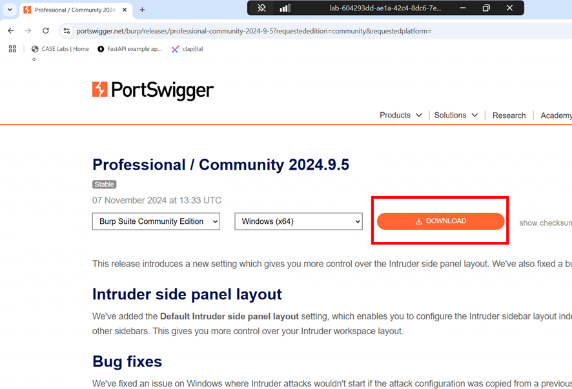Open the Burp Suite Community Edition dropdown
The width and height of the screenshot is (572, 389).
156,221
